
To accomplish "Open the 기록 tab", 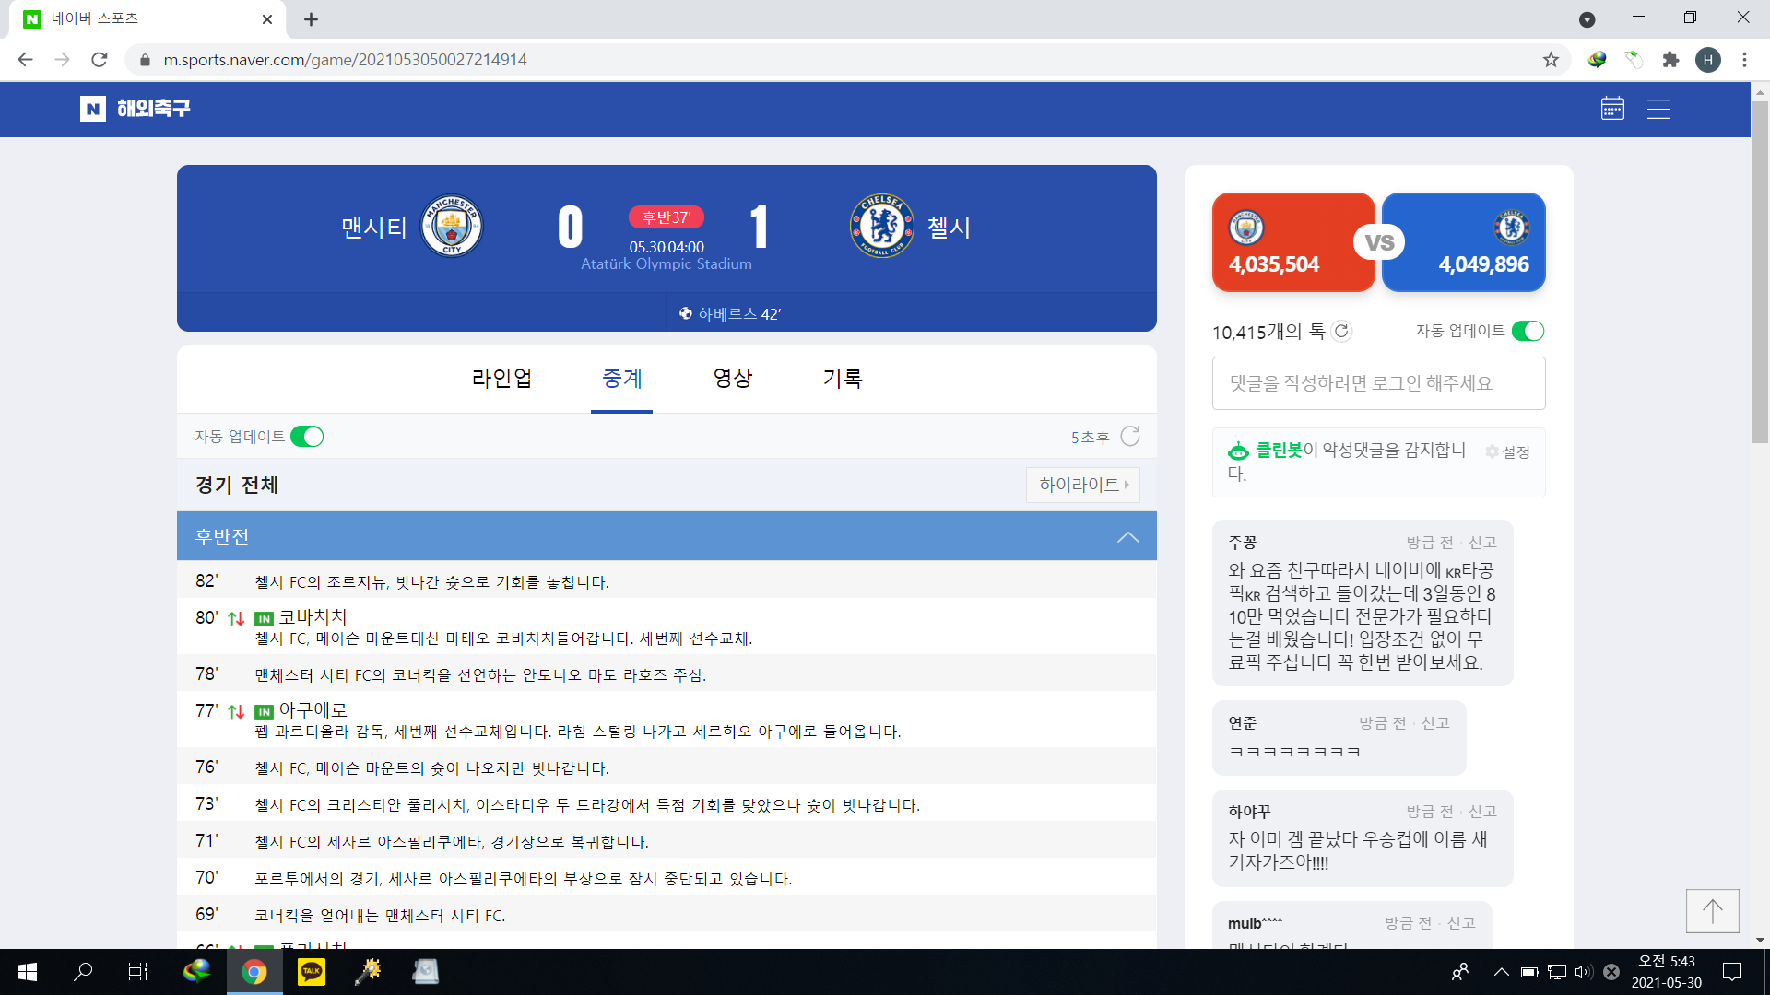I will [844, 378].
